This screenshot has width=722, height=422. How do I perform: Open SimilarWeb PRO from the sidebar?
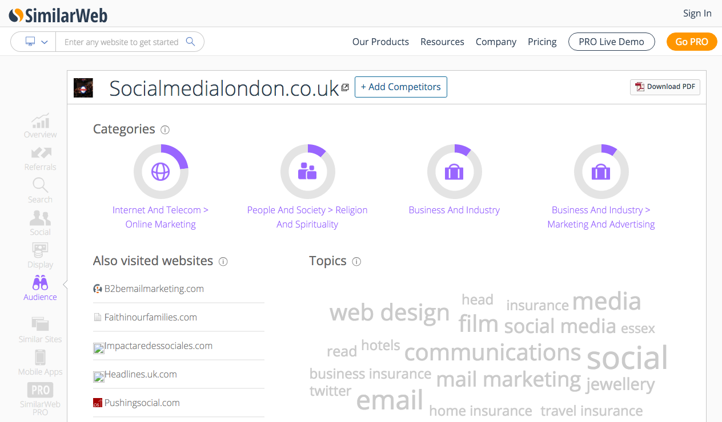[x=40, y=398]
